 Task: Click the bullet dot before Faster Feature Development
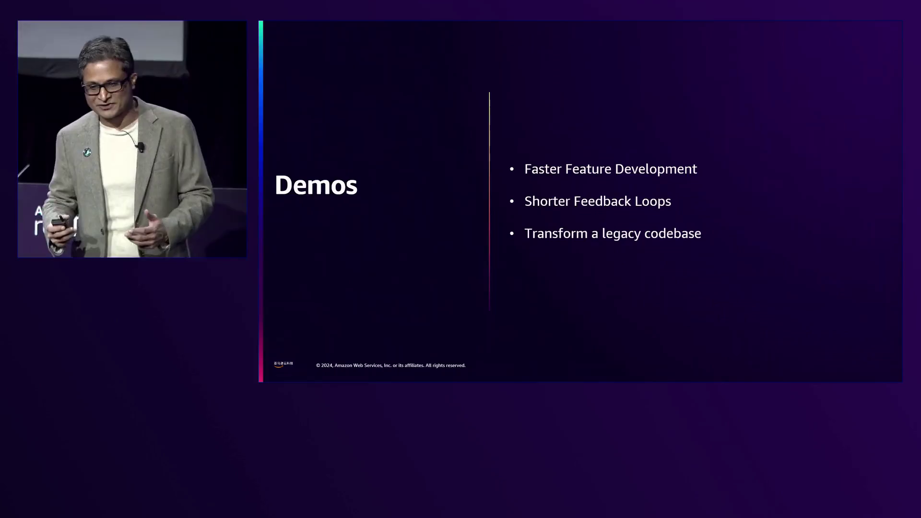coord(512,169)
